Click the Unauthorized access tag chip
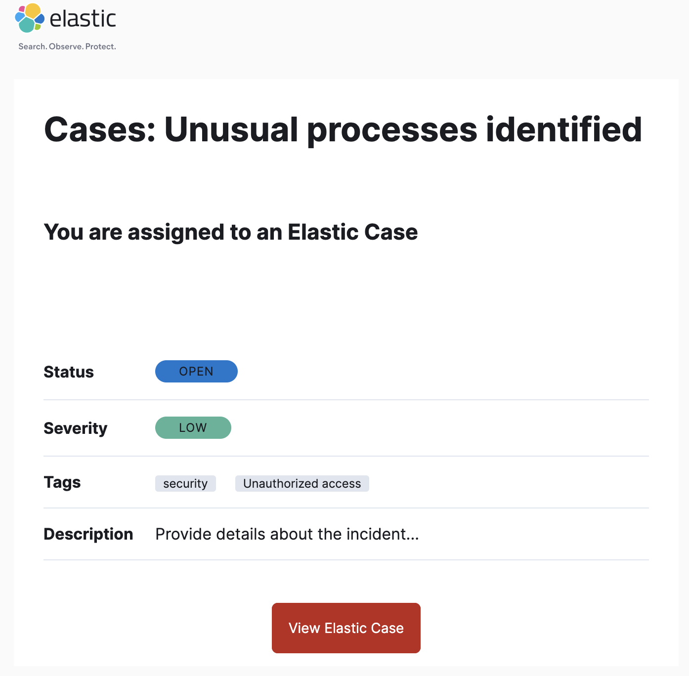This screenshot has height=676, width=689. coord(302,483)
